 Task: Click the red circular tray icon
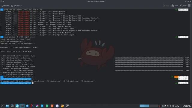coord(160,106)
